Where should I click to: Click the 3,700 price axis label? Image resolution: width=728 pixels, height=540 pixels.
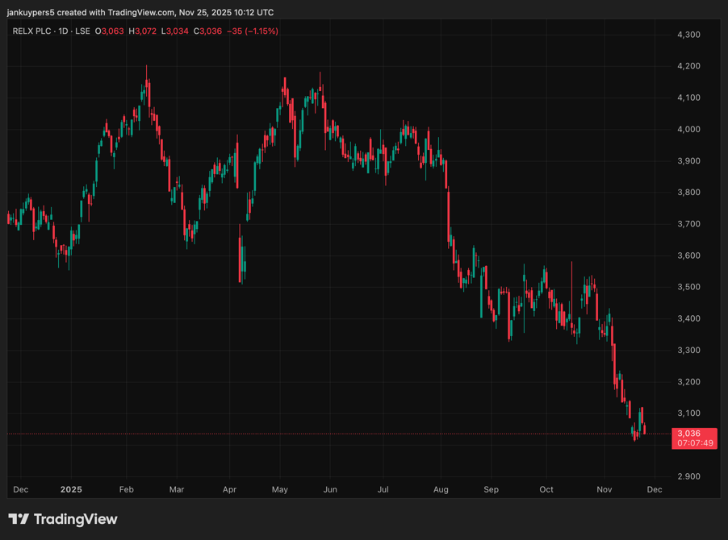tap(688, 224)
